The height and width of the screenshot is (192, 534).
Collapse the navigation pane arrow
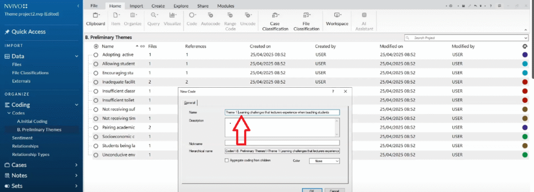(x=78, y=6)
